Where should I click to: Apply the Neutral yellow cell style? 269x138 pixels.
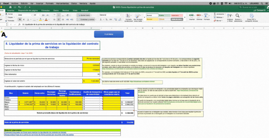point(152,19)
